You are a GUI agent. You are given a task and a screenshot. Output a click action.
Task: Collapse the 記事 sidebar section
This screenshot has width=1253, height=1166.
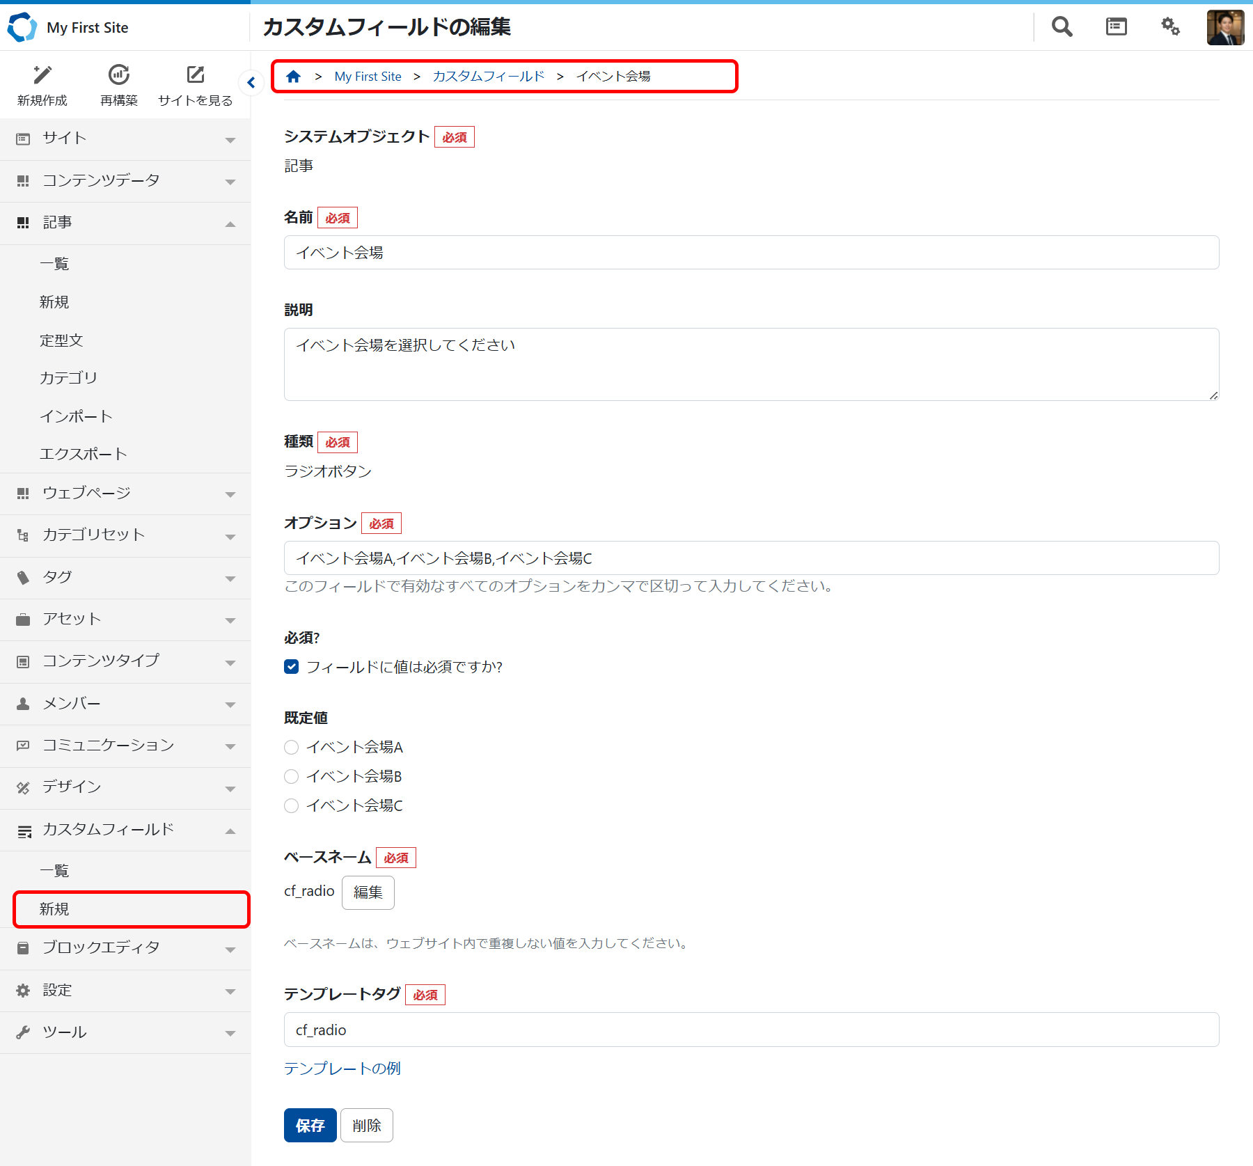coord(125,223)
